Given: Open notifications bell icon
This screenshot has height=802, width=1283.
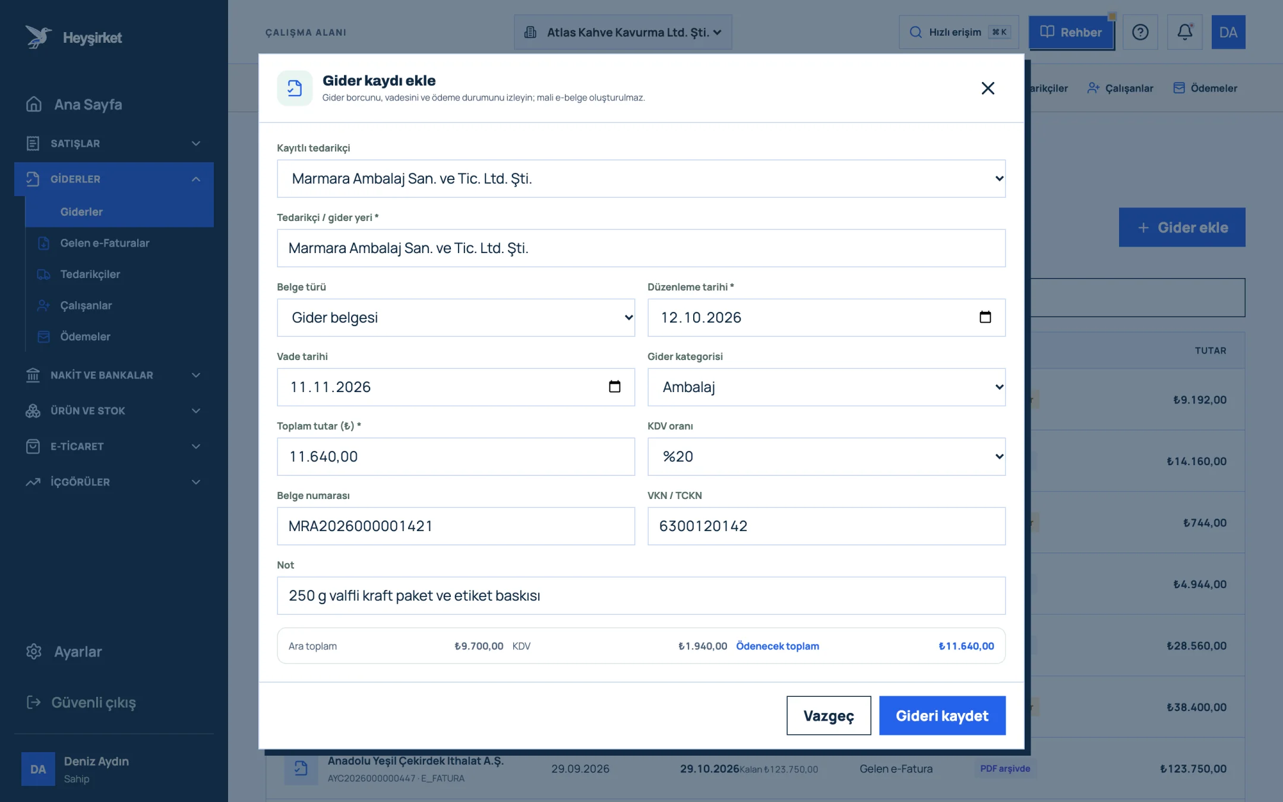Looking at the screenshot, I should (1184, 32).
